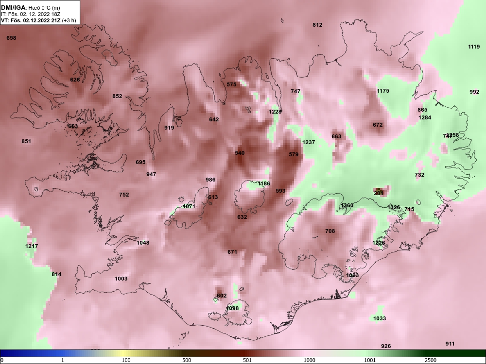Click the 1048 height label
The height and width of the screenshot is (364, 486).
point(143,243)
